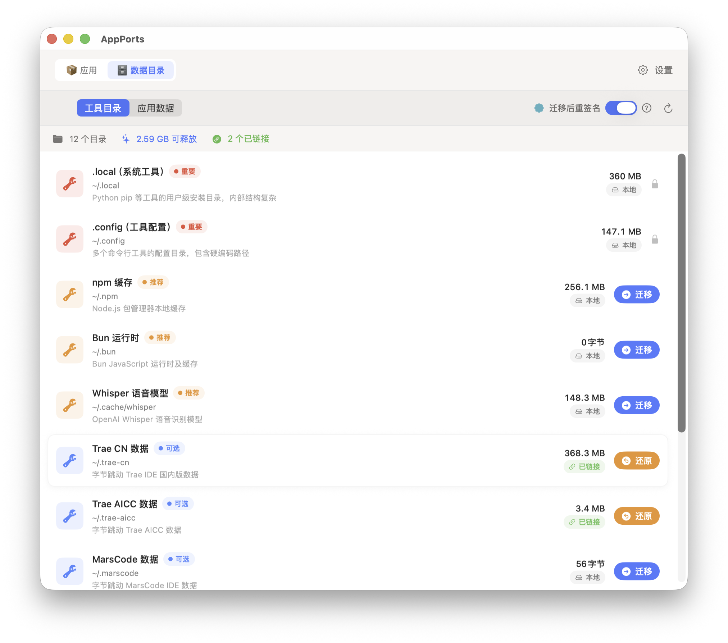
Task: Click 迁移 button for Bun 运行时
Action: tap(636, 350)
